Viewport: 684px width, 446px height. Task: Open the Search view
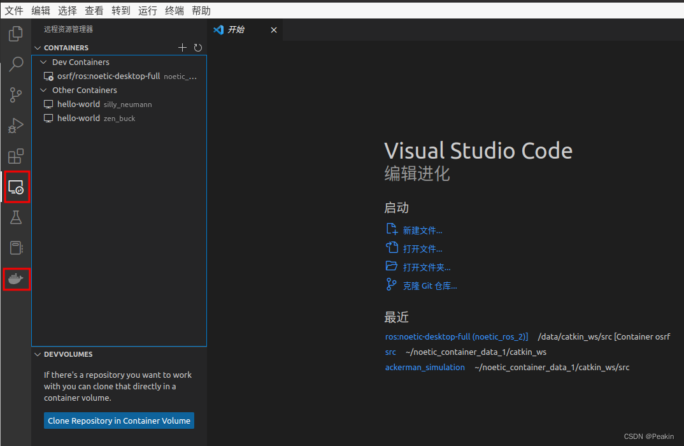click(15, 64)
